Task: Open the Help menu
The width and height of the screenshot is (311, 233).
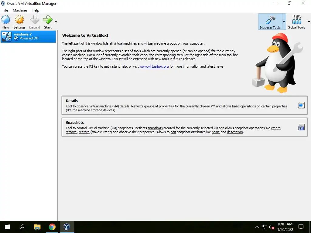Action: 35,10
